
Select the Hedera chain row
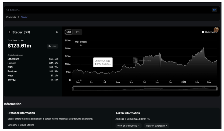point(33,63)
